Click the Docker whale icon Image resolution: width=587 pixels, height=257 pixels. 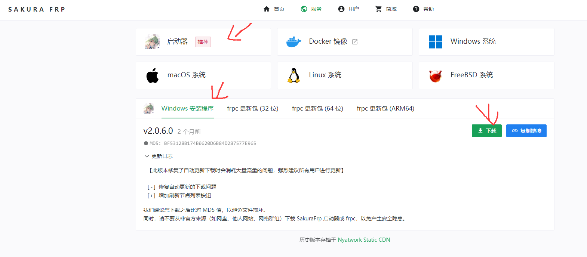[x=293, y=42]
